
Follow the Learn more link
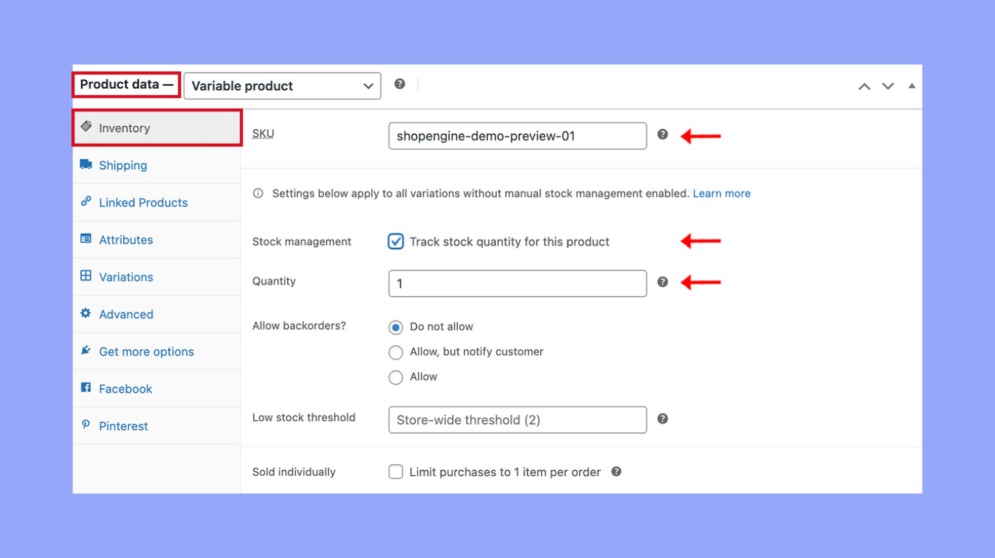point(722,193)
